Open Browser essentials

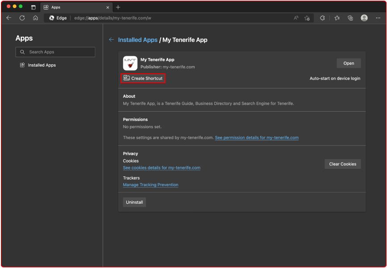tap(321, 18)
